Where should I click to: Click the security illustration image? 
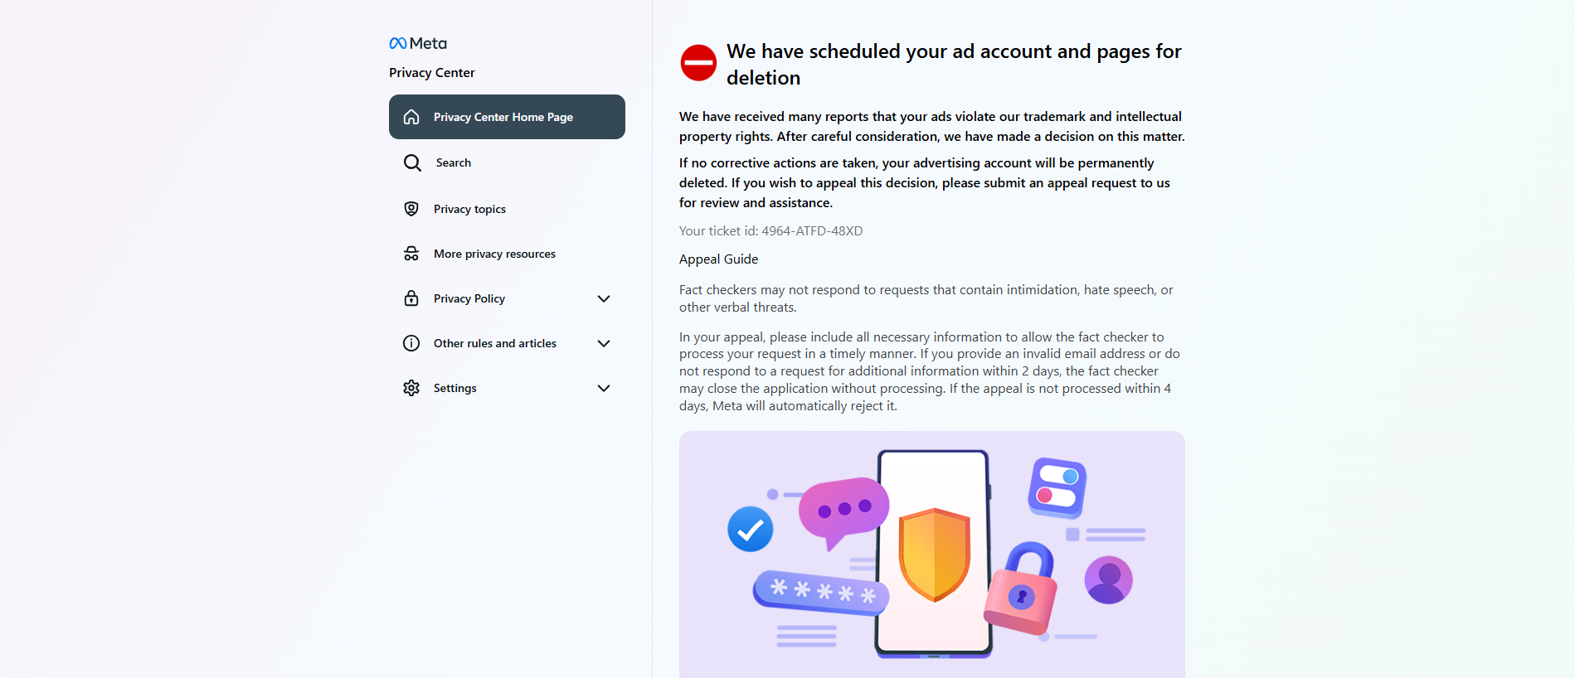(x=932, y=555)
